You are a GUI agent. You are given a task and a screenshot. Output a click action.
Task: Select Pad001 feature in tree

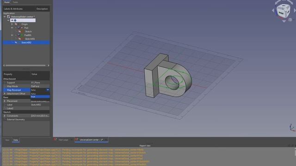pos(28,35)
